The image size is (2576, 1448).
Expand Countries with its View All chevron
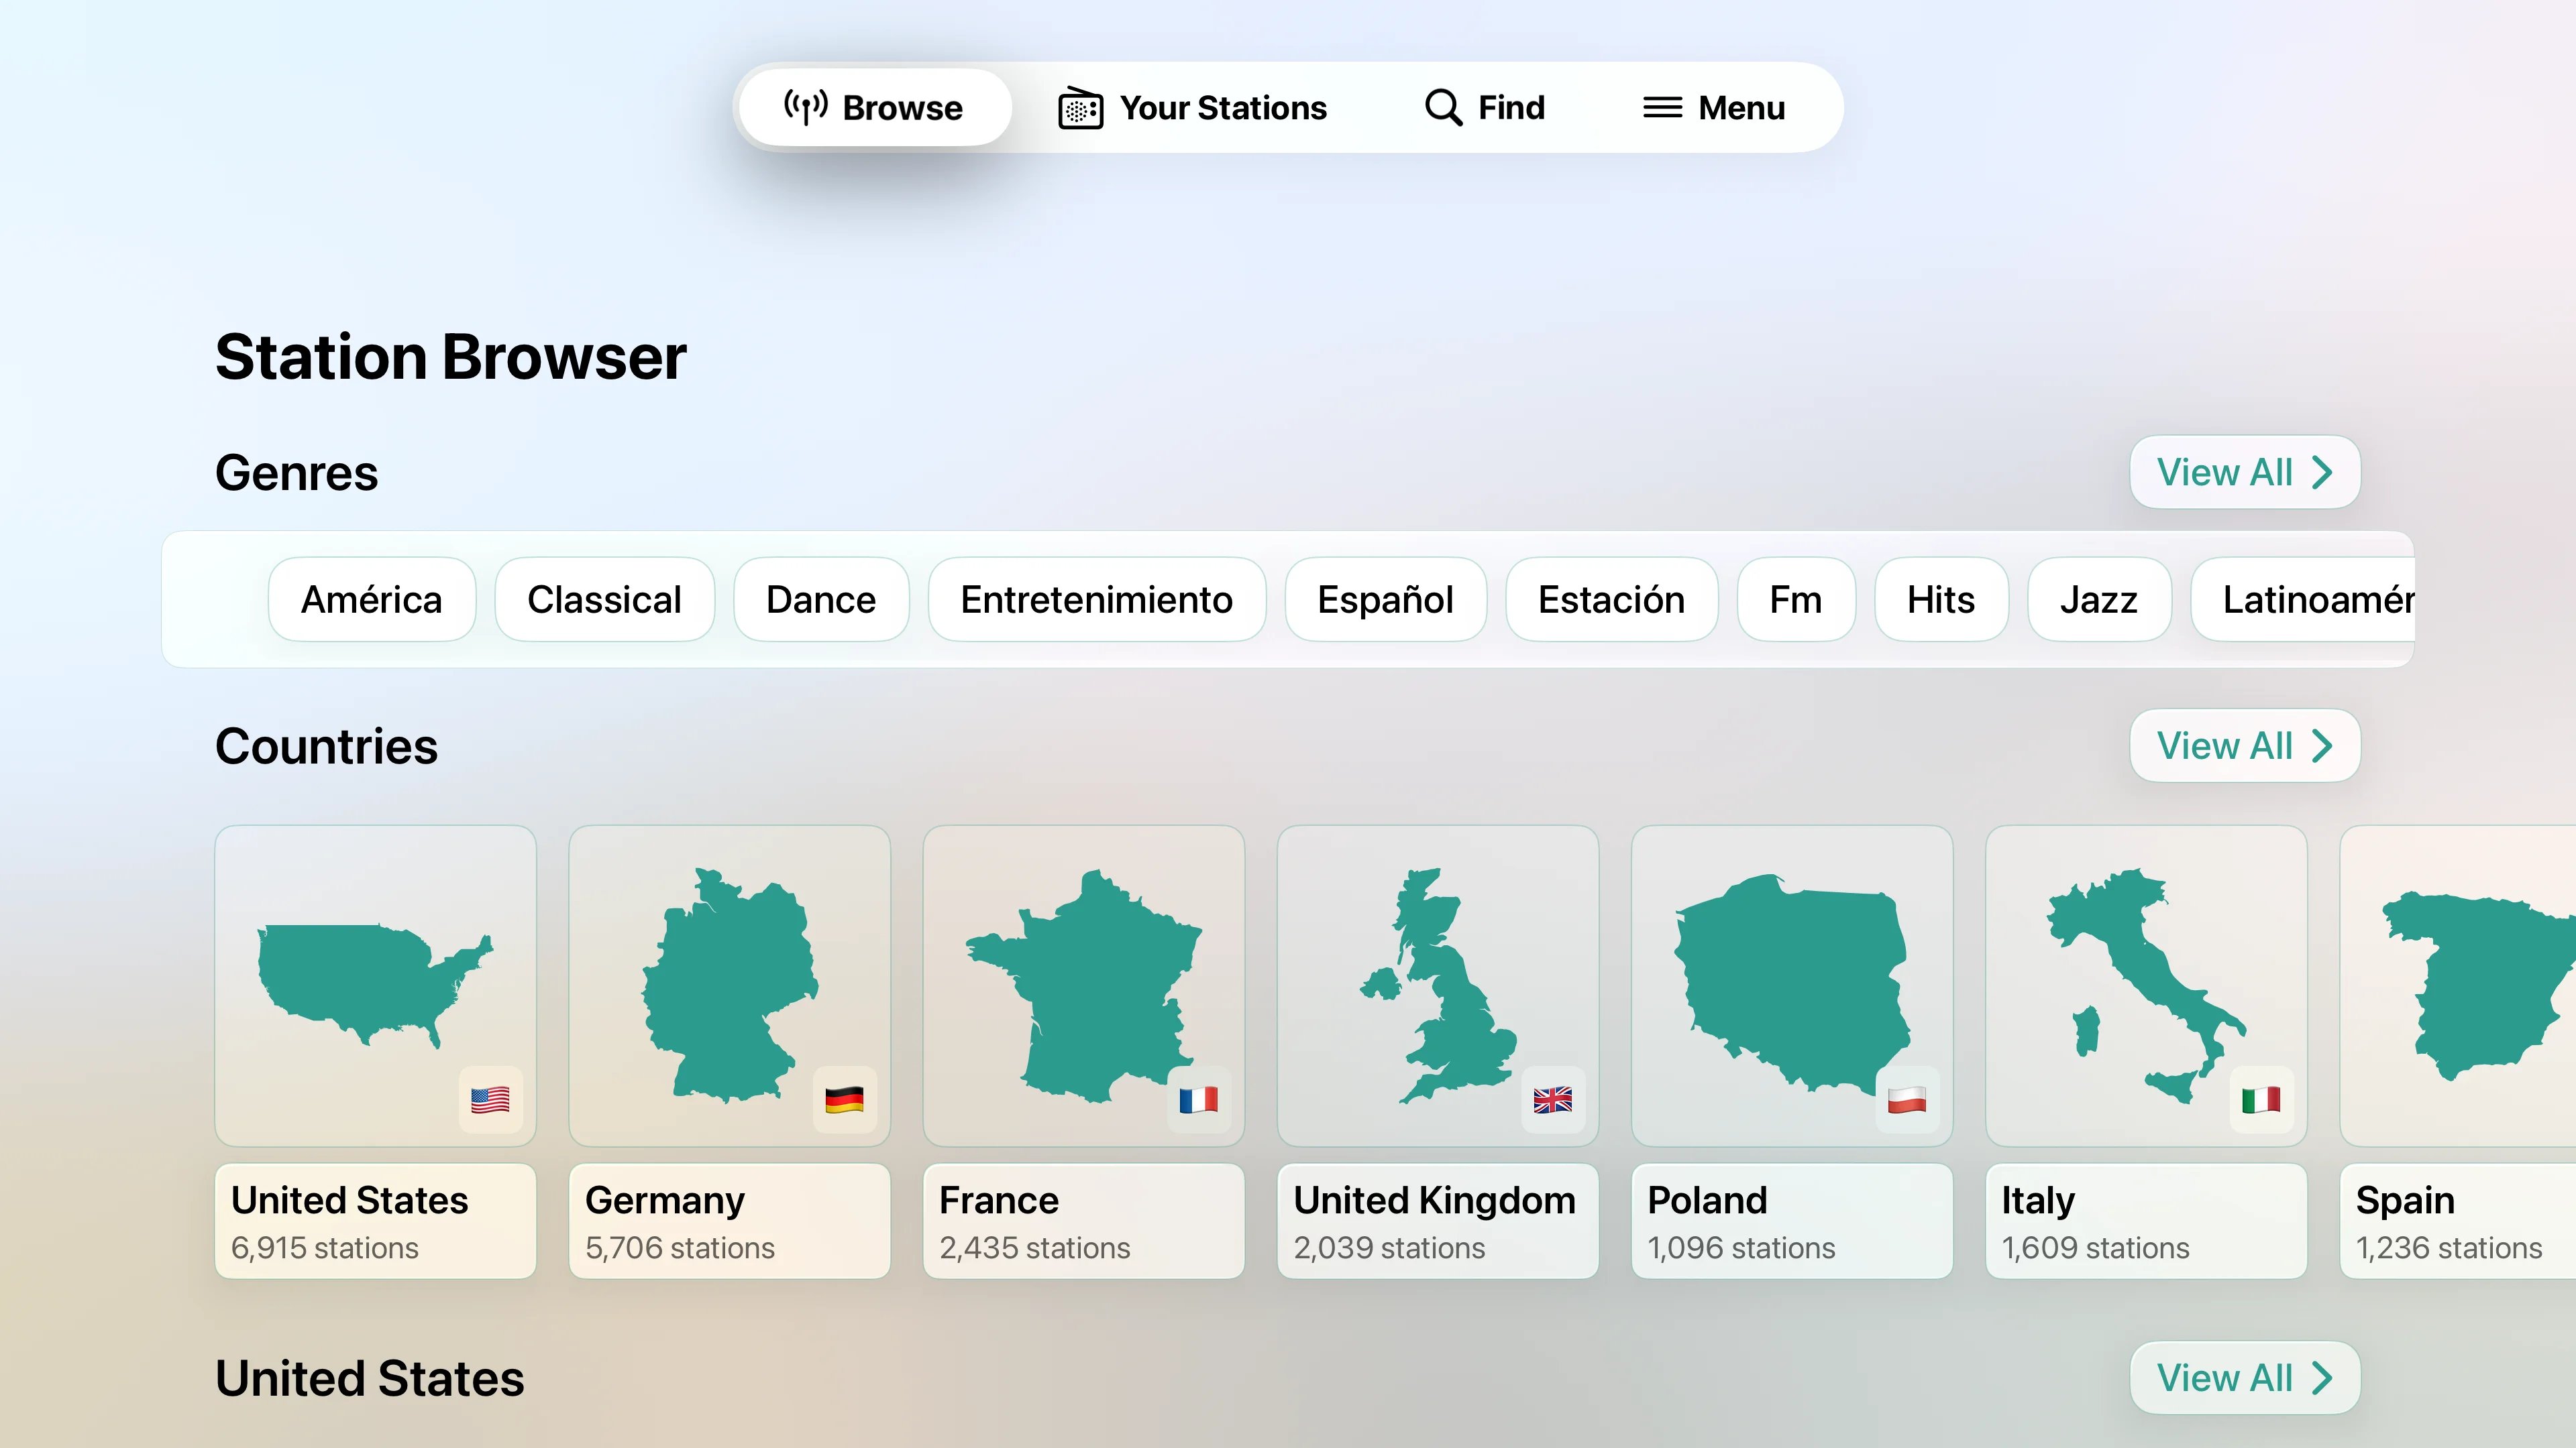(x=2322, y=745)
